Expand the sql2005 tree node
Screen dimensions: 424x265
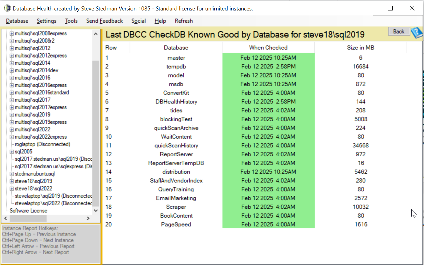coord(12,152)
